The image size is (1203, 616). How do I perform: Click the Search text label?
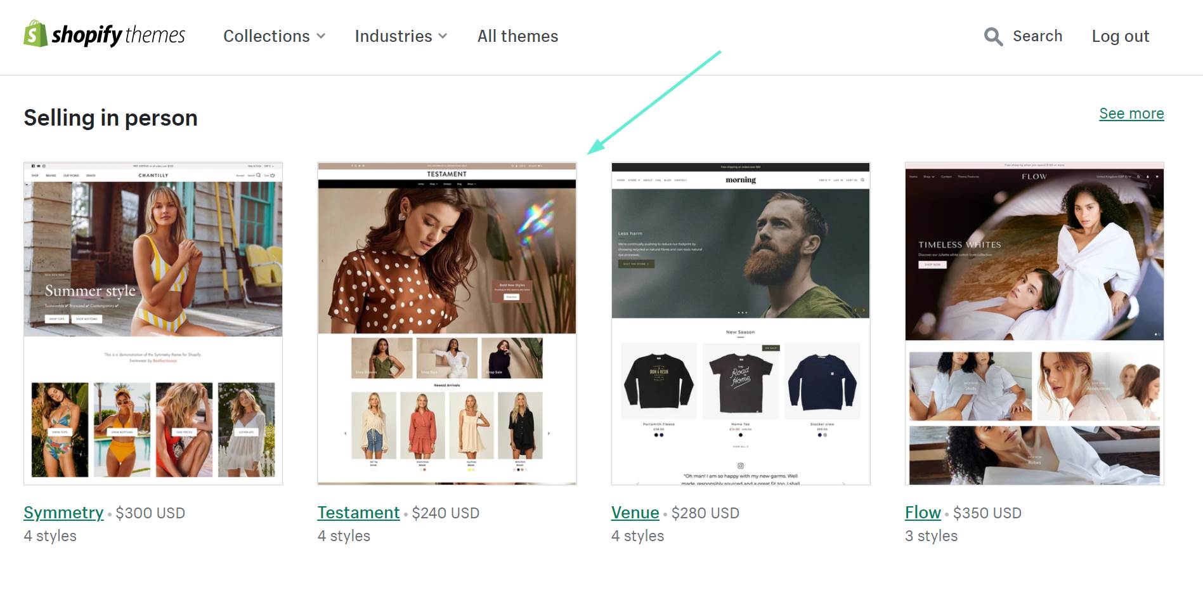pyautogui.click(x=1037, y=36)
